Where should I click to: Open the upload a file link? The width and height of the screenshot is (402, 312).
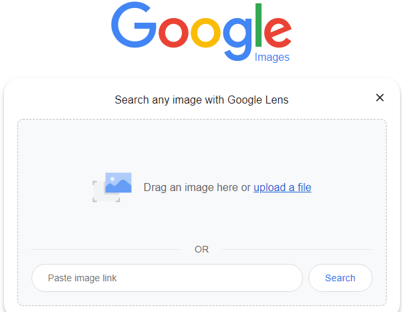[x=282, y=188]
